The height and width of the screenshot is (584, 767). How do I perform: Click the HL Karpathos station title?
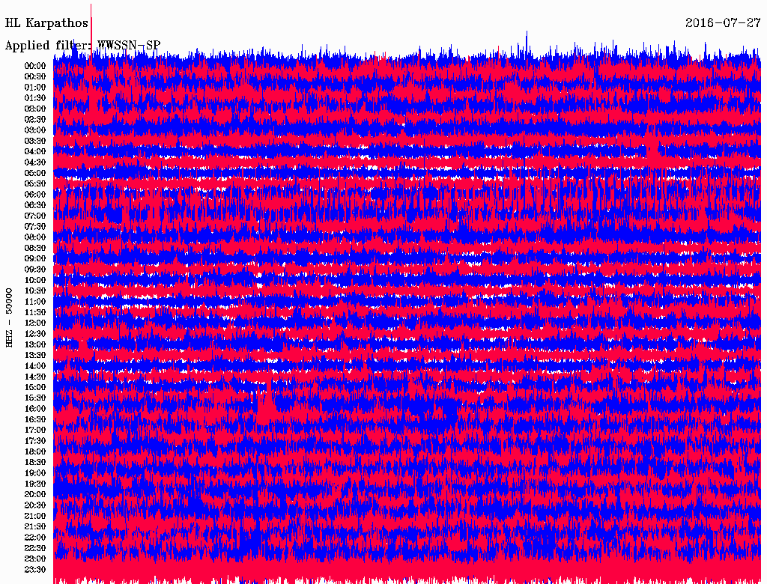click(x=46, y=23)
